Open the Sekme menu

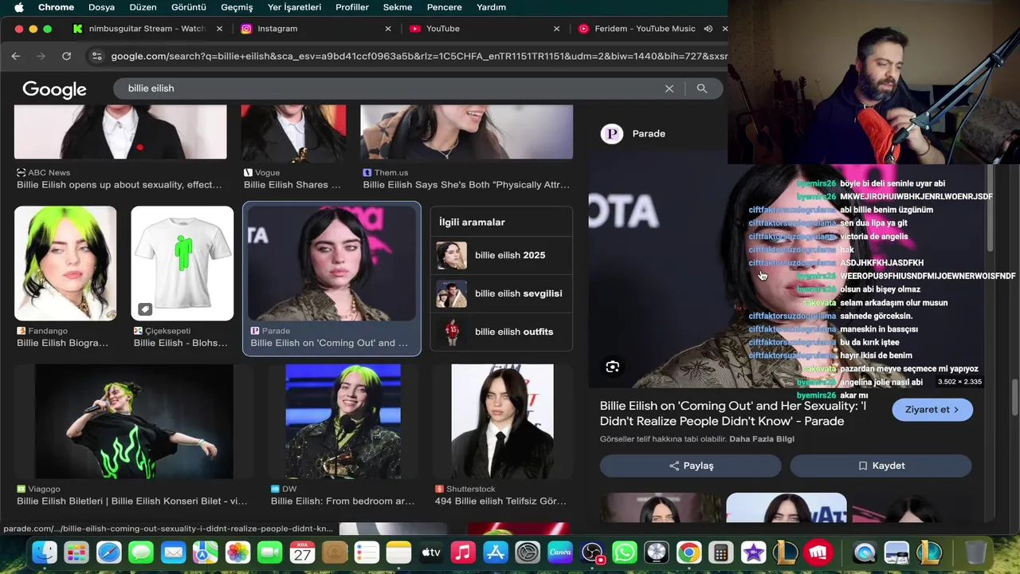coord(398,7)
